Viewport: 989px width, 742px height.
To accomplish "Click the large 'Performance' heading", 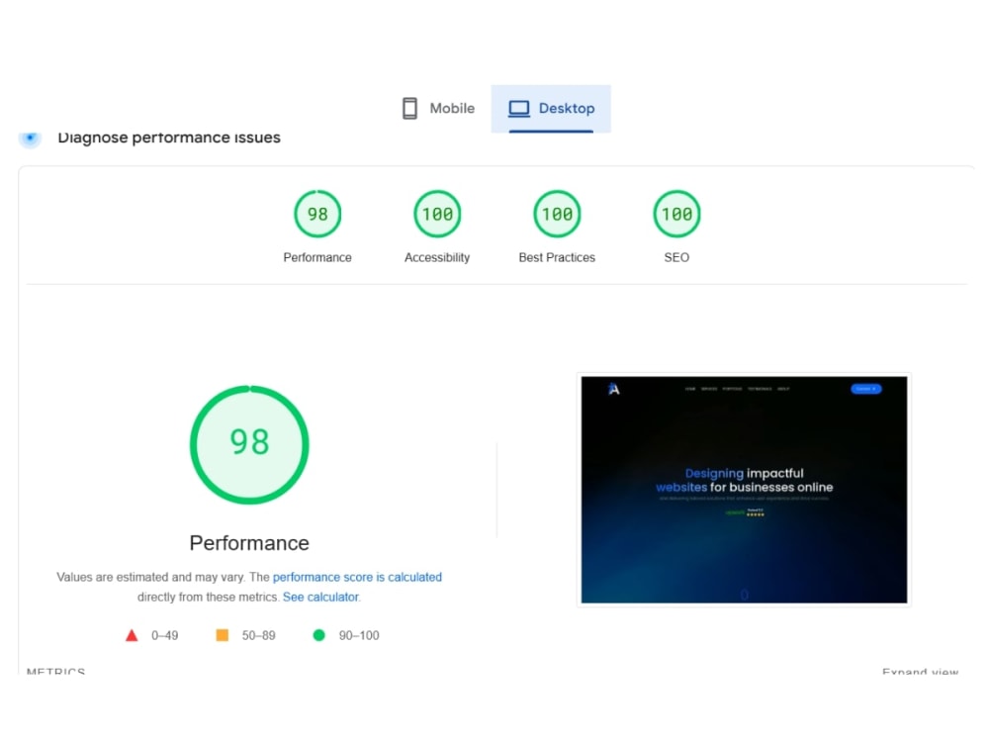I will coord(249,543).
